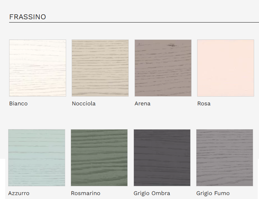This screenshot has width=259, height=199.
Task: Click the divider line under FRASSINO
Action: coord(134,22)
